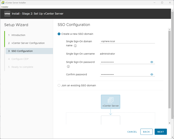The image size is (174, 139).
Task: Click the Confirm password label
Action: pyautogui.click(x=76, y=74)
